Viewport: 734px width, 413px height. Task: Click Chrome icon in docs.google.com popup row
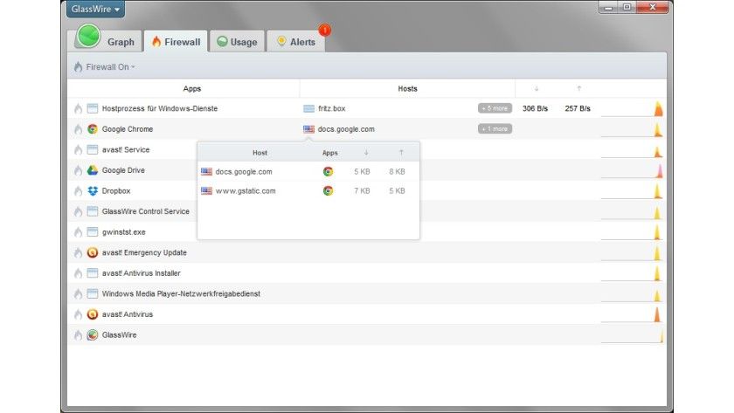(329, 172)
